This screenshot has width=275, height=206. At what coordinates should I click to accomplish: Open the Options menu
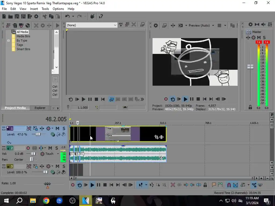tap(58, 9)
